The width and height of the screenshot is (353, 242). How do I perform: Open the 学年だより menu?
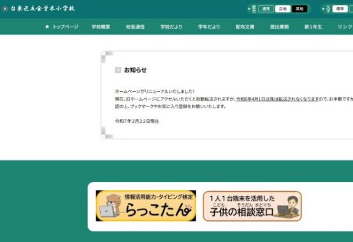coord(209,27)
